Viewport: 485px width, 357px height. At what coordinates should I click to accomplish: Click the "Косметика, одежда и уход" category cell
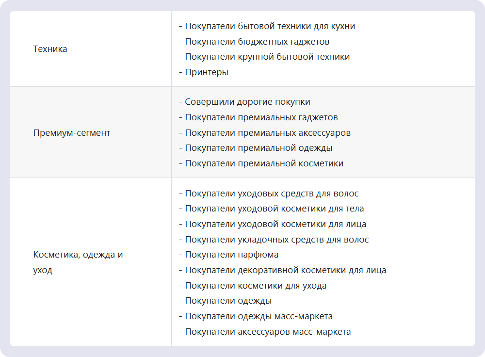click(78, 262)
